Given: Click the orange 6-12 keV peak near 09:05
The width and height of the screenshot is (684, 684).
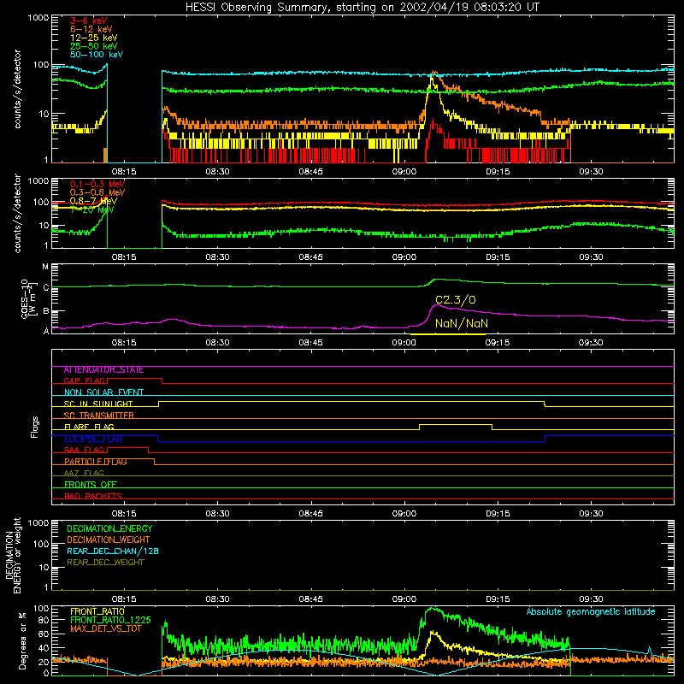Looking at the screenshot, I should click(433, 72).
